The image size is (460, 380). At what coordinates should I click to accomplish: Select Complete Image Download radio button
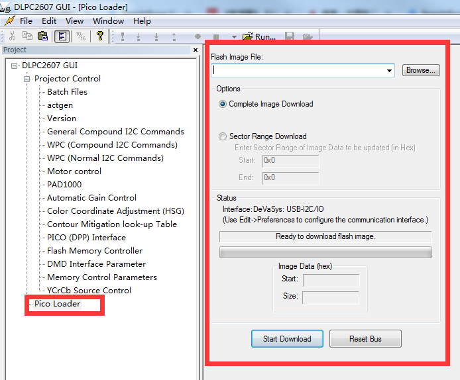223,104
